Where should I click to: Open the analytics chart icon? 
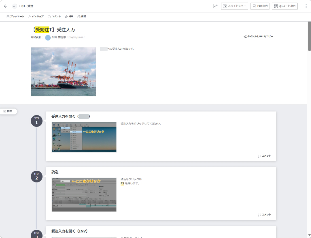point(215,6)
